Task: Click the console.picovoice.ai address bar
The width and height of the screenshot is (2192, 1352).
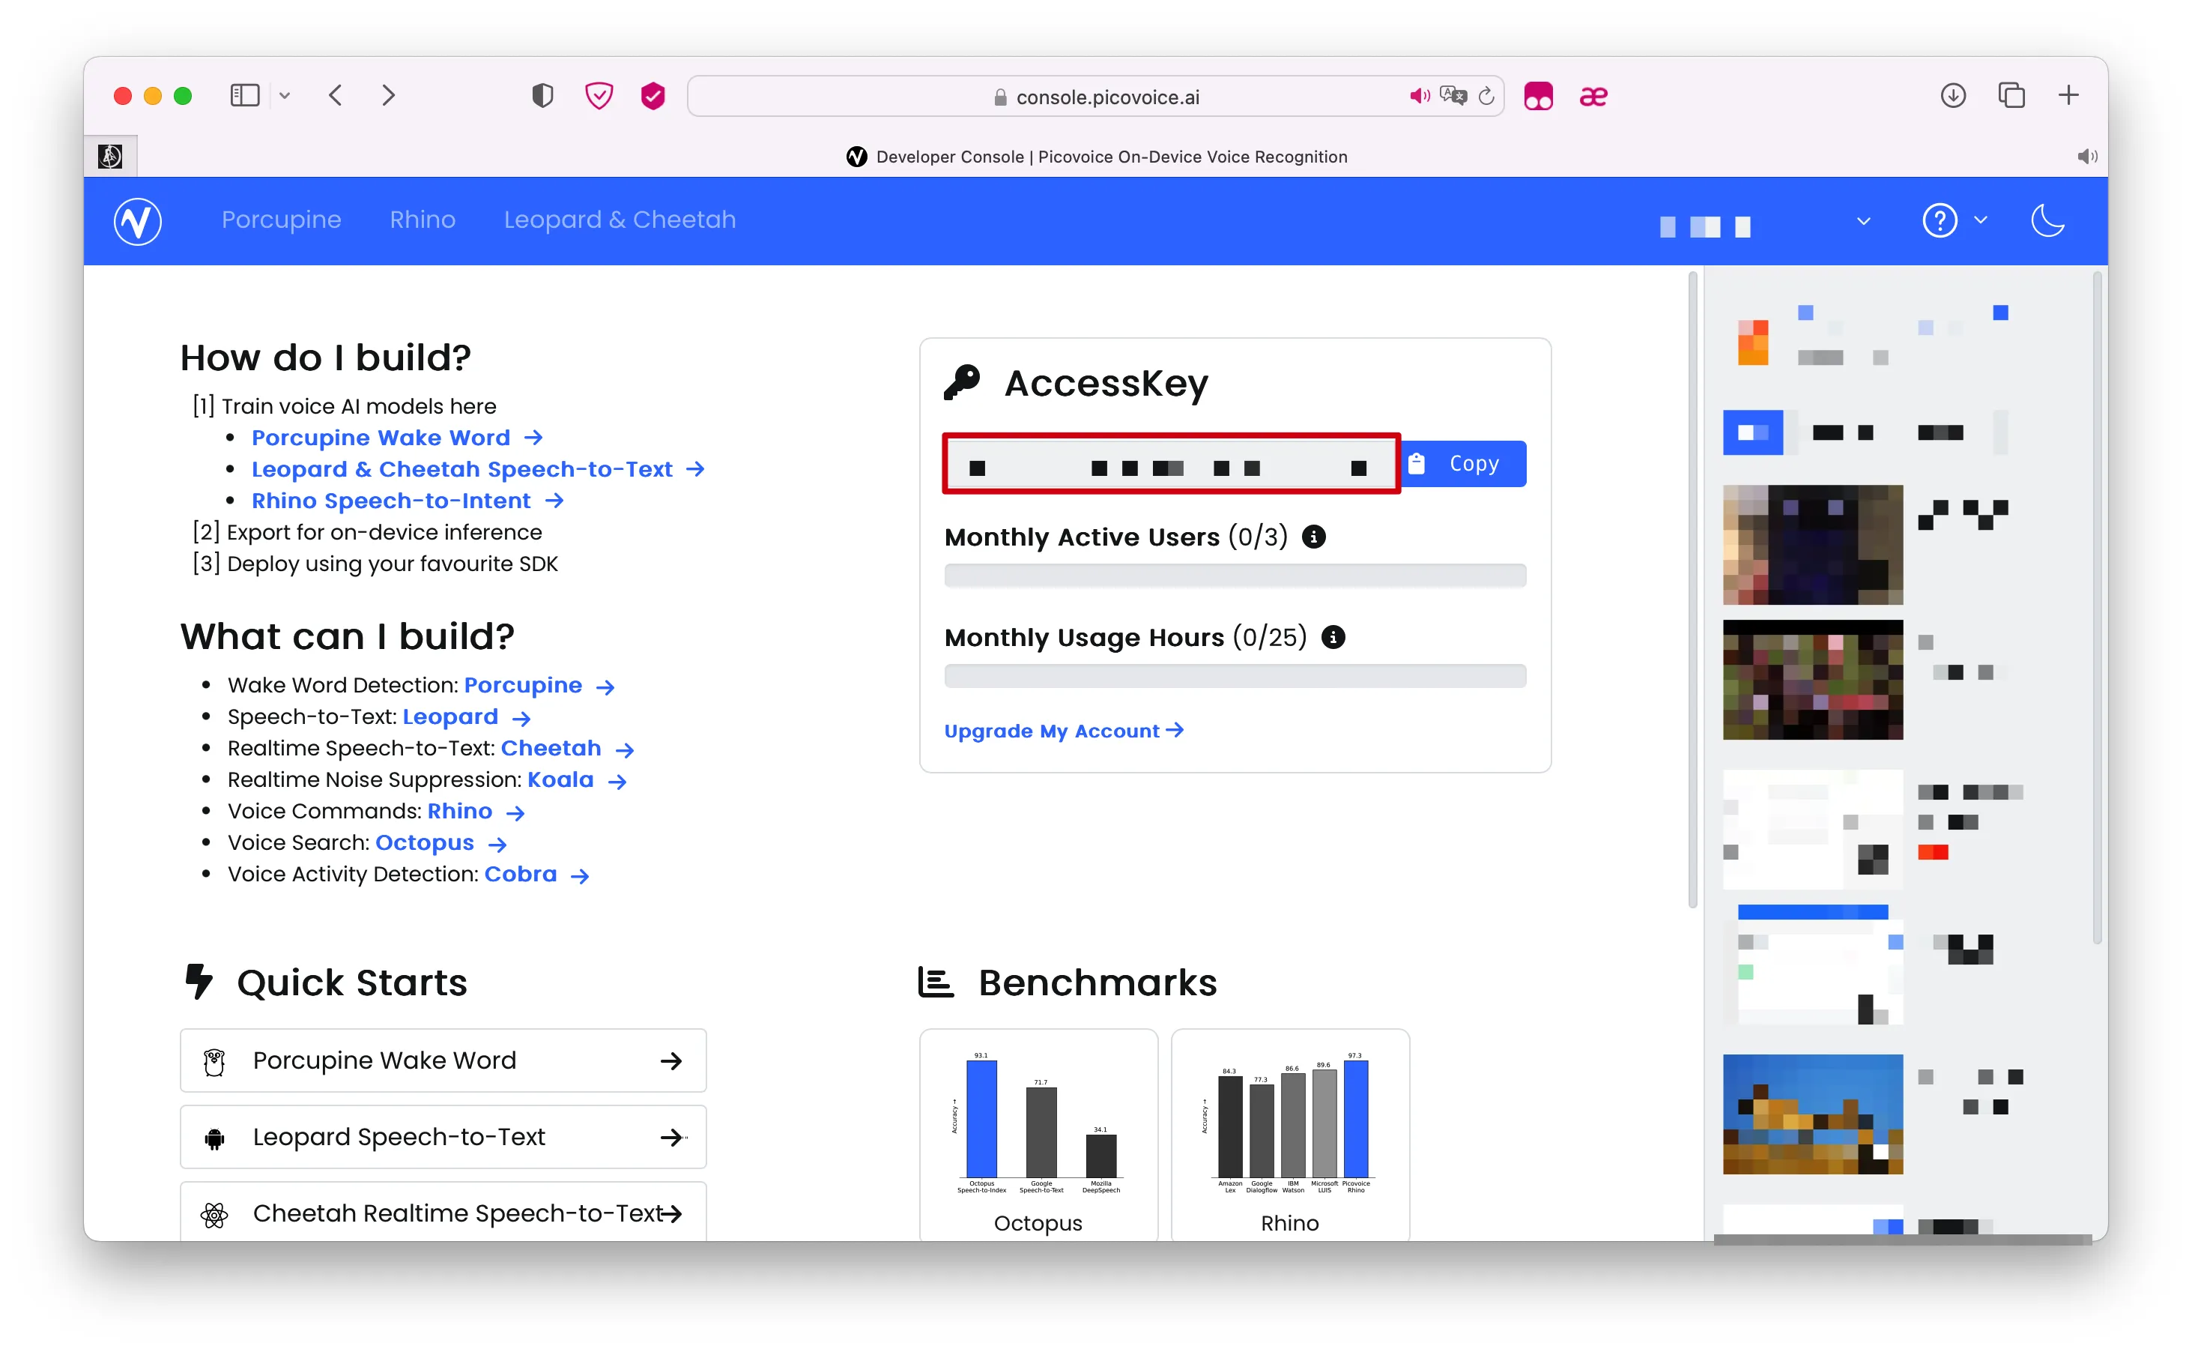Action: (x=1095, y=97)
